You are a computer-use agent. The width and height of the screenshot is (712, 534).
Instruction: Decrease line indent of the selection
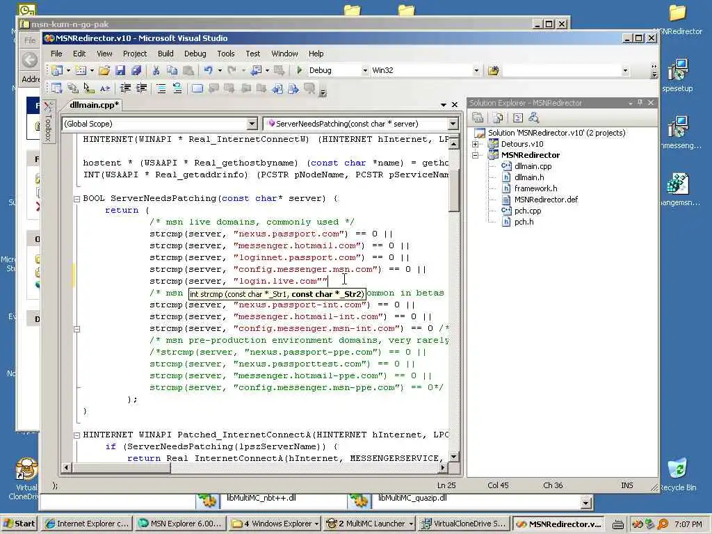tap(126, 88)
